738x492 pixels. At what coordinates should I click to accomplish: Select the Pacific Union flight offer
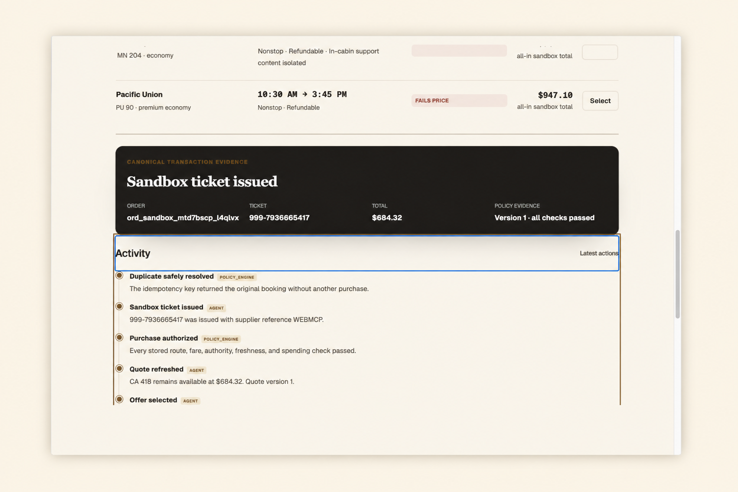click(600, 101)
